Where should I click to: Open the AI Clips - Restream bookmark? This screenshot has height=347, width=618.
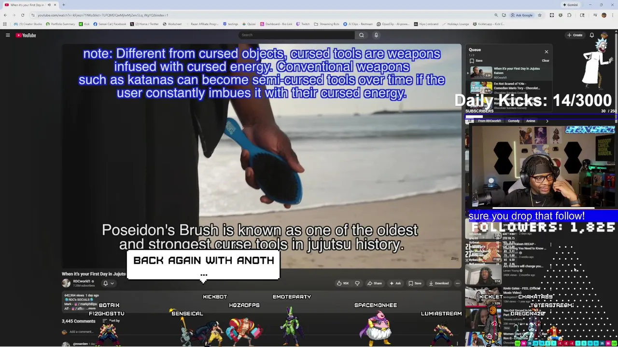[x=358, y=24]
